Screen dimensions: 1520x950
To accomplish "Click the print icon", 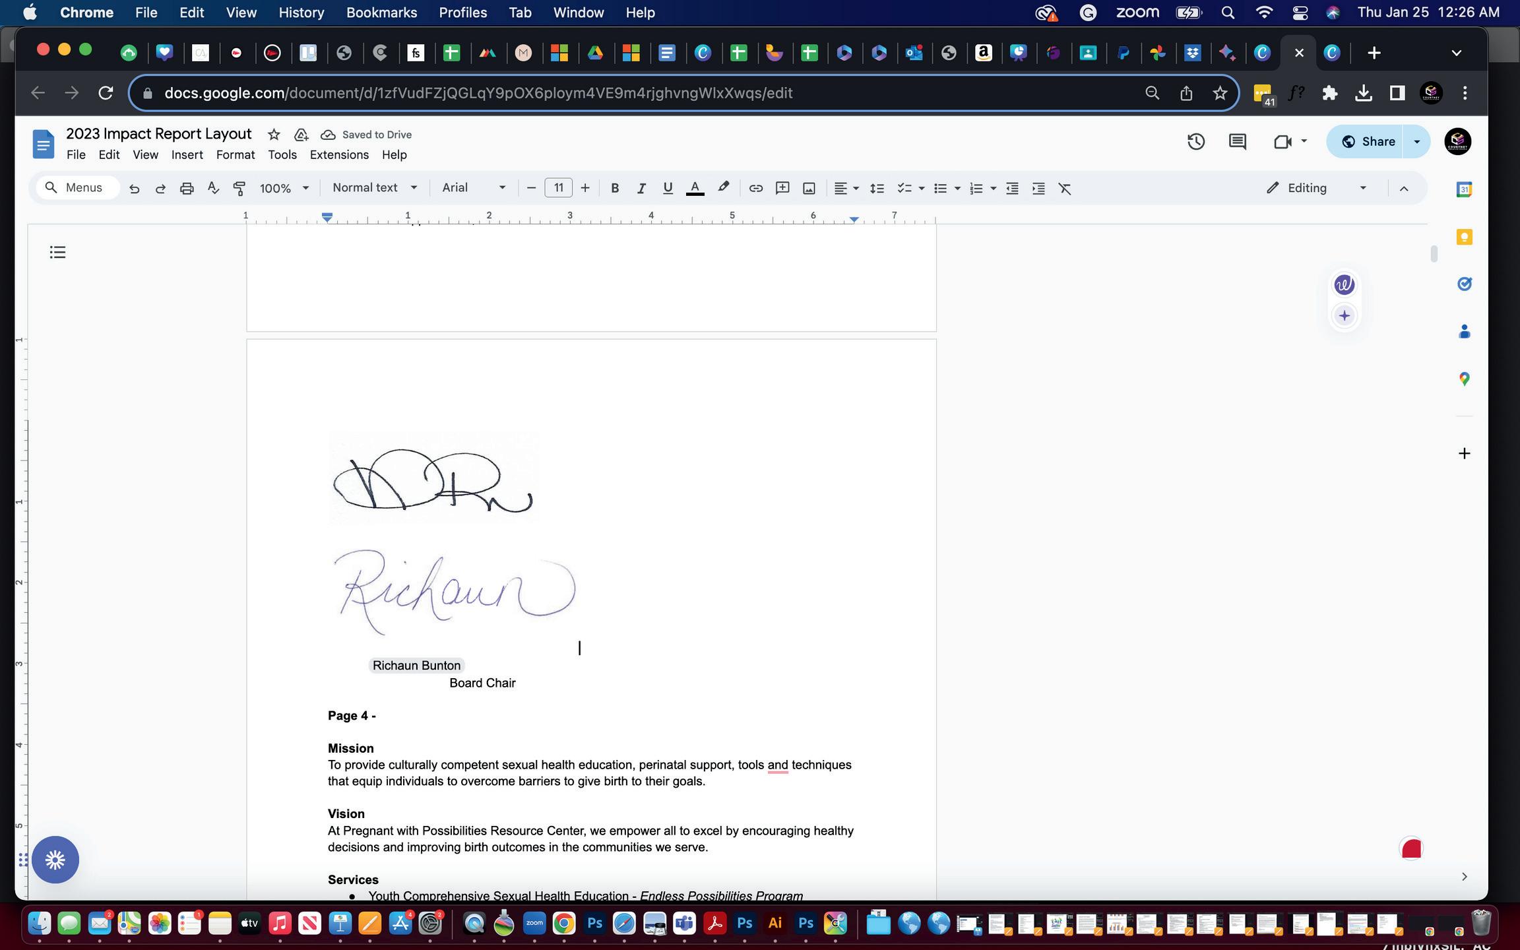I will tap(187, 188).
